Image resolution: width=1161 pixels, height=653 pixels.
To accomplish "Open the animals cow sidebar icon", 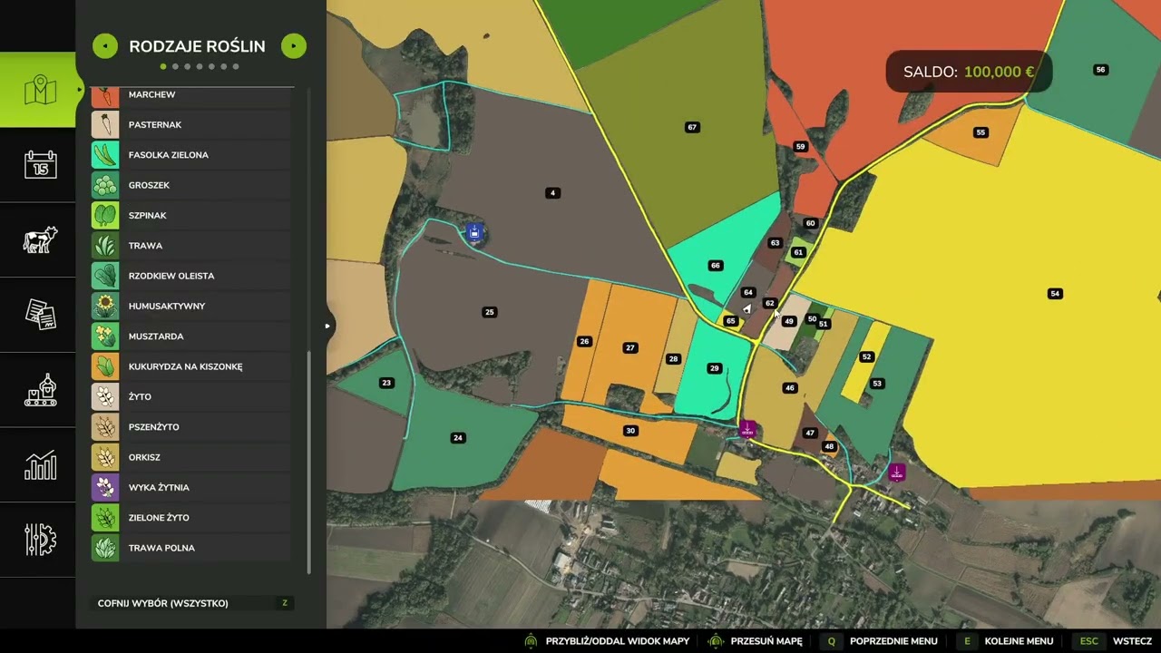I will coord(40,239).
